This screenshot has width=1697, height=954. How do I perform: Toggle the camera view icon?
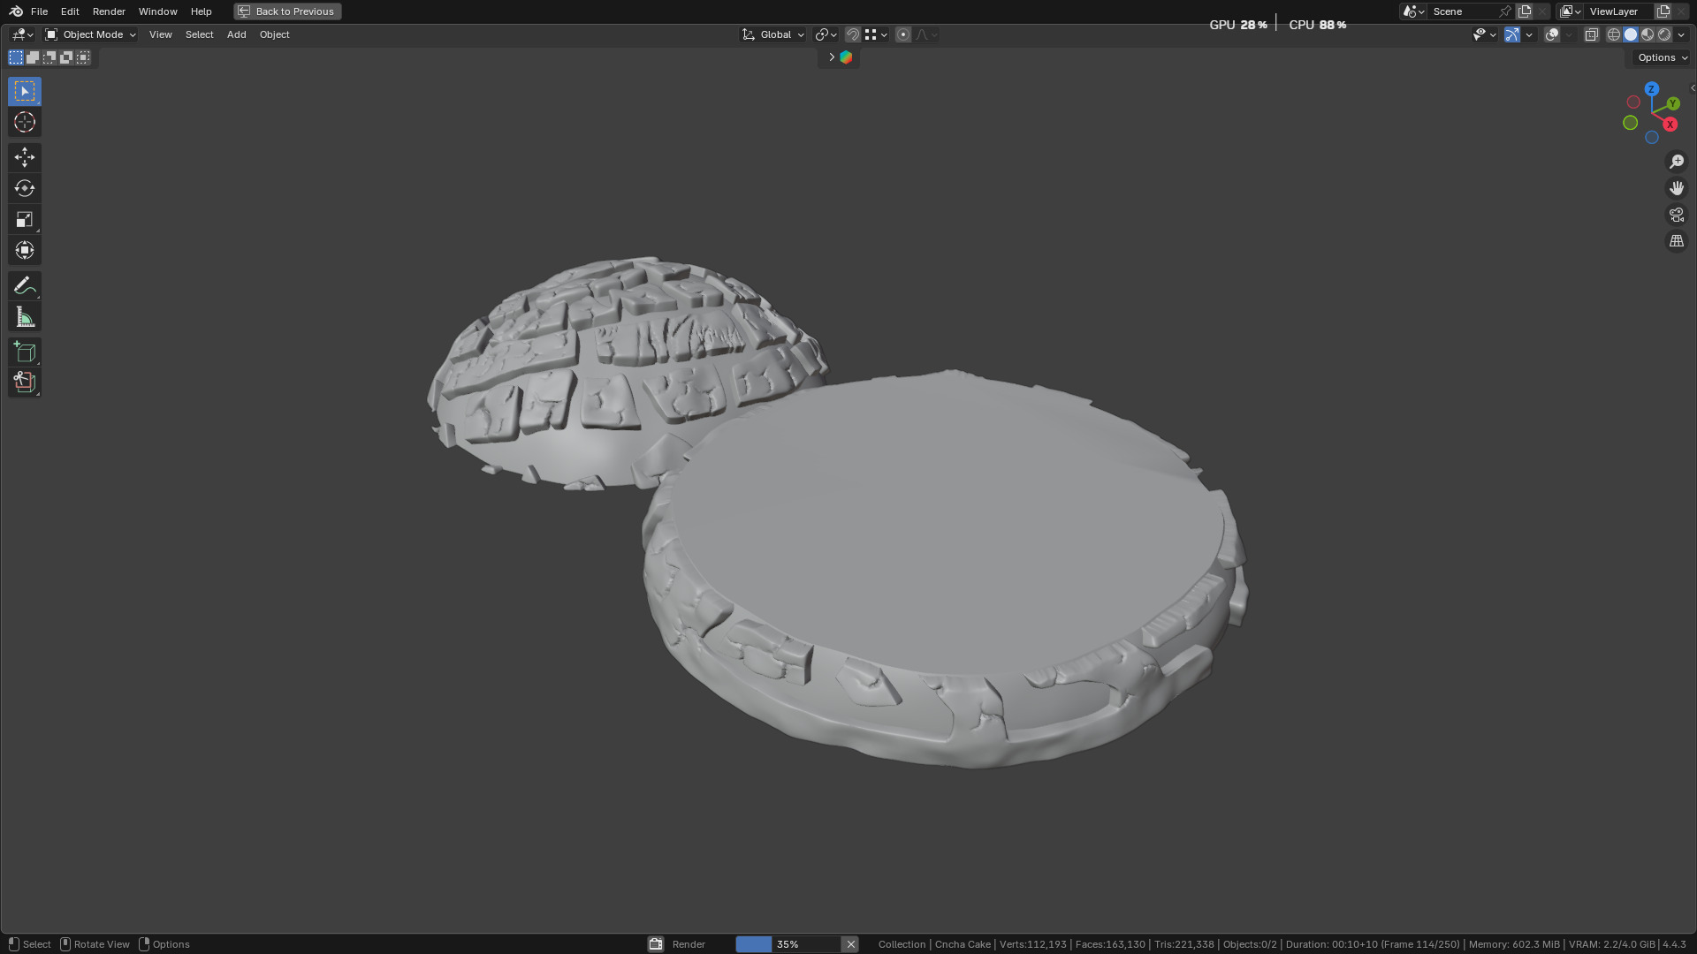(1676, 215)
